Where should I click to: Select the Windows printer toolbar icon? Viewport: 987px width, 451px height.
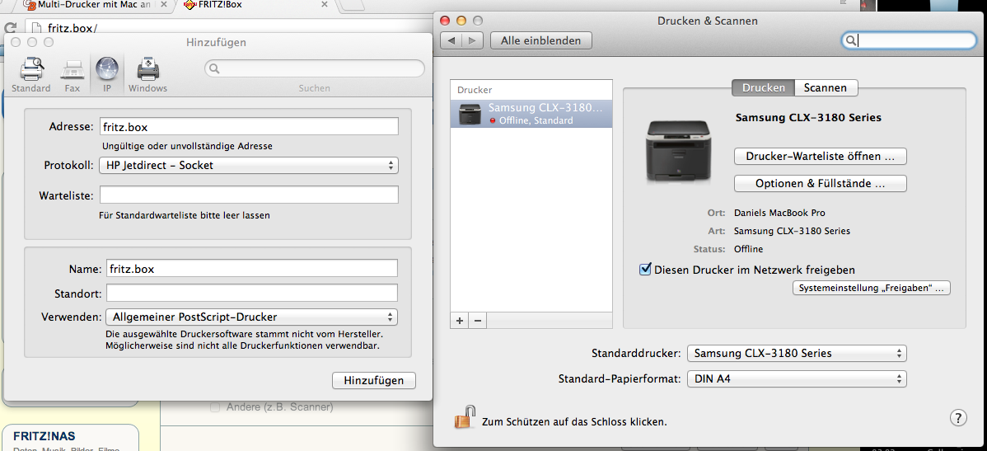(x=148, y=74)
